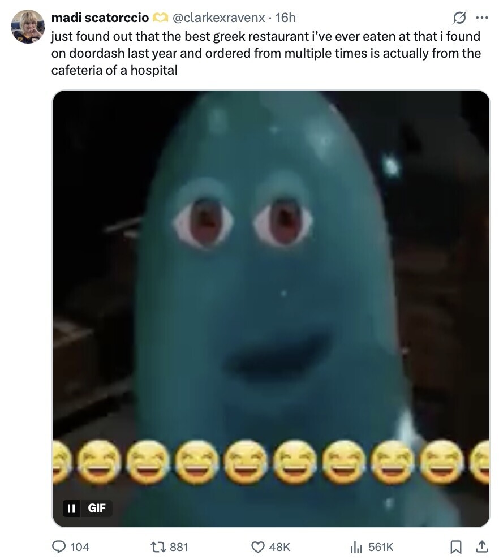Screen dimensions: 499x560
Task: Open madi scatorccio's profile avatar
Action: click(28, 27)
